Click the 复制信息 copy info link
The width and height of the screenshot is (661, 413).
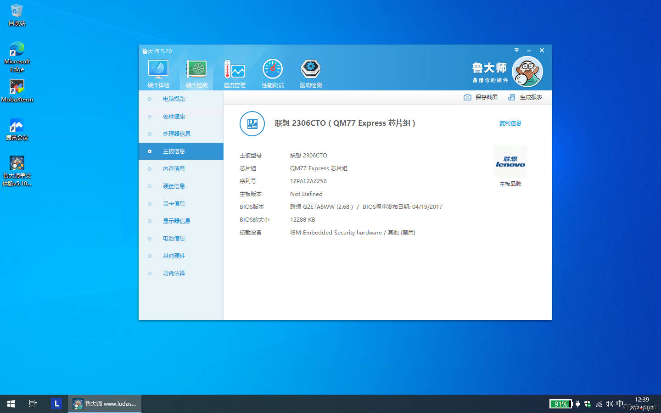click(510, 123)
